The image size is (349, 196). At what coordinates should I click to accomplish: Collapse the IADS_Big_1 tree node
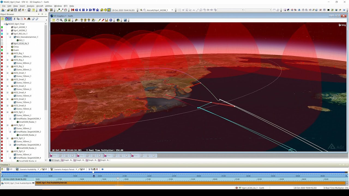coord(8,53)
